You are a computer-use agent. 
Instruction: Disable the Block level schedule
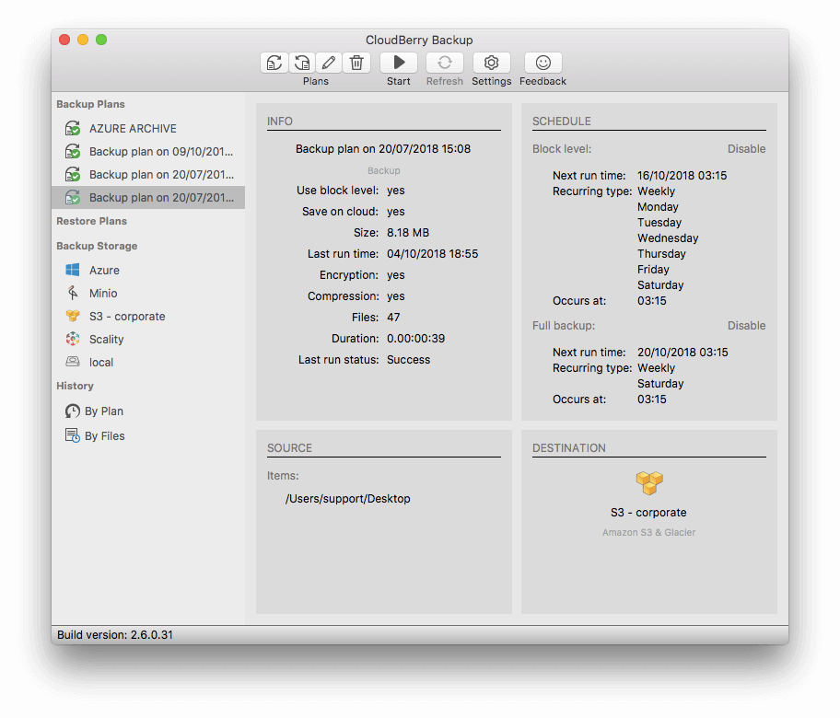[746, 149]
